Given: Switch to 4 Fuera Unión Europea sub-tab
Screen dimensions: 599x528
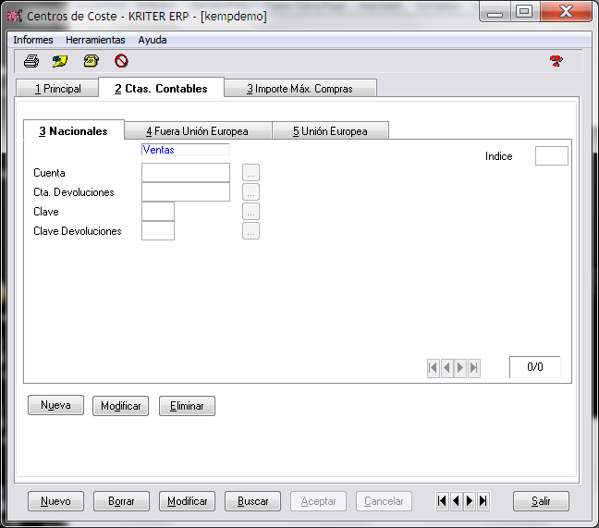Looking at the screenshot, I should (x=198, y=131).
